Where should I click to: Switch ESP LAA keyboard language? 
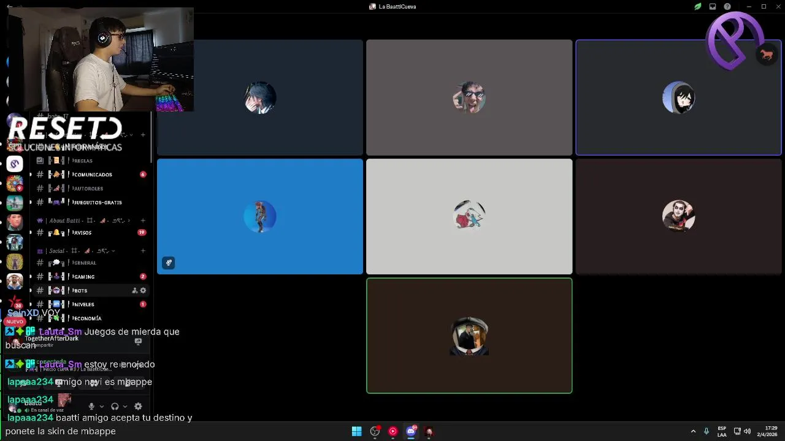(x=722, y=431)
